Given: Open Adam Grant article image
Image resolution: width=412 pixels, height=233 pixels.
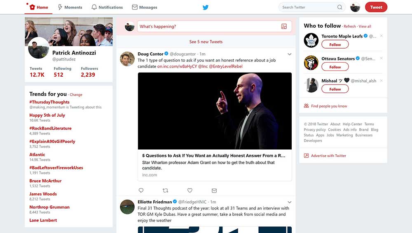Looking at the screenshot, I should coord(215,111).
